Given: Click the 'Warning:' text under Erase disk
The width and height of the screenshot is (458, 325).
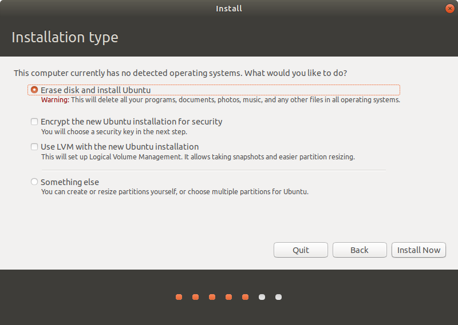Looking at the screenshot, I should coord(55,100).
